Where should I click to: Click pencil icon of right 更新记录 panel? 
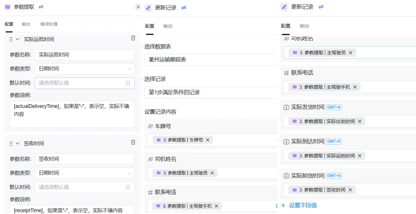tap(284, 7)
